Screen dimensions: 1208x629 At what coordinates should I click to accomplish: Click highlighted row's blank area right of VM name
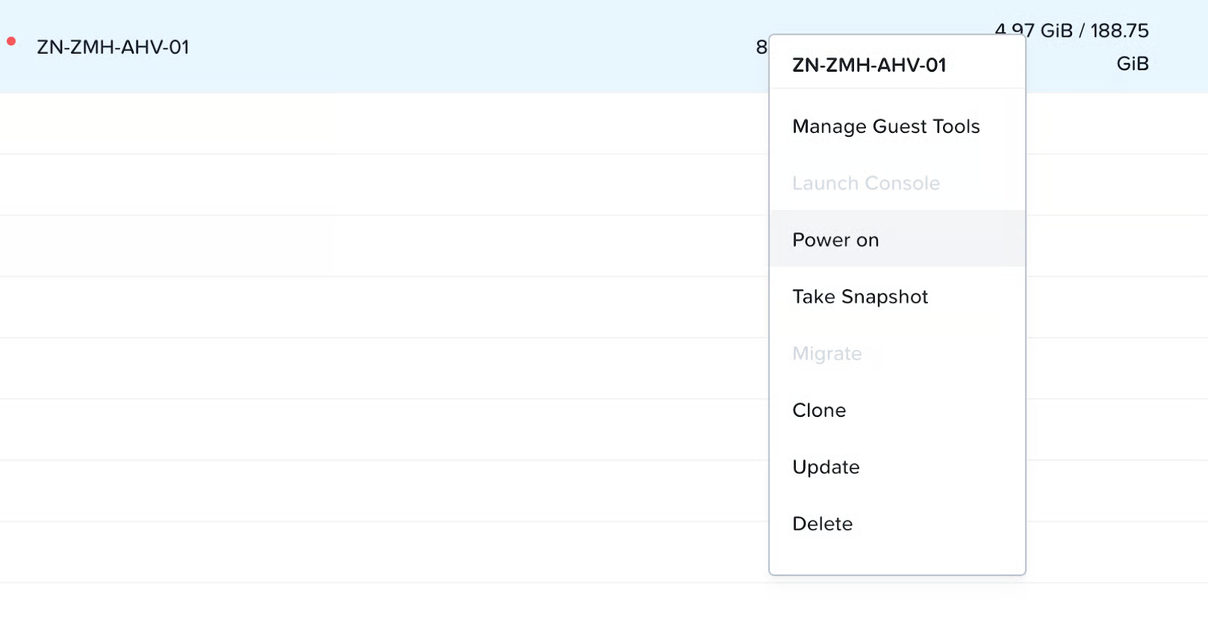tap(453, 47)
